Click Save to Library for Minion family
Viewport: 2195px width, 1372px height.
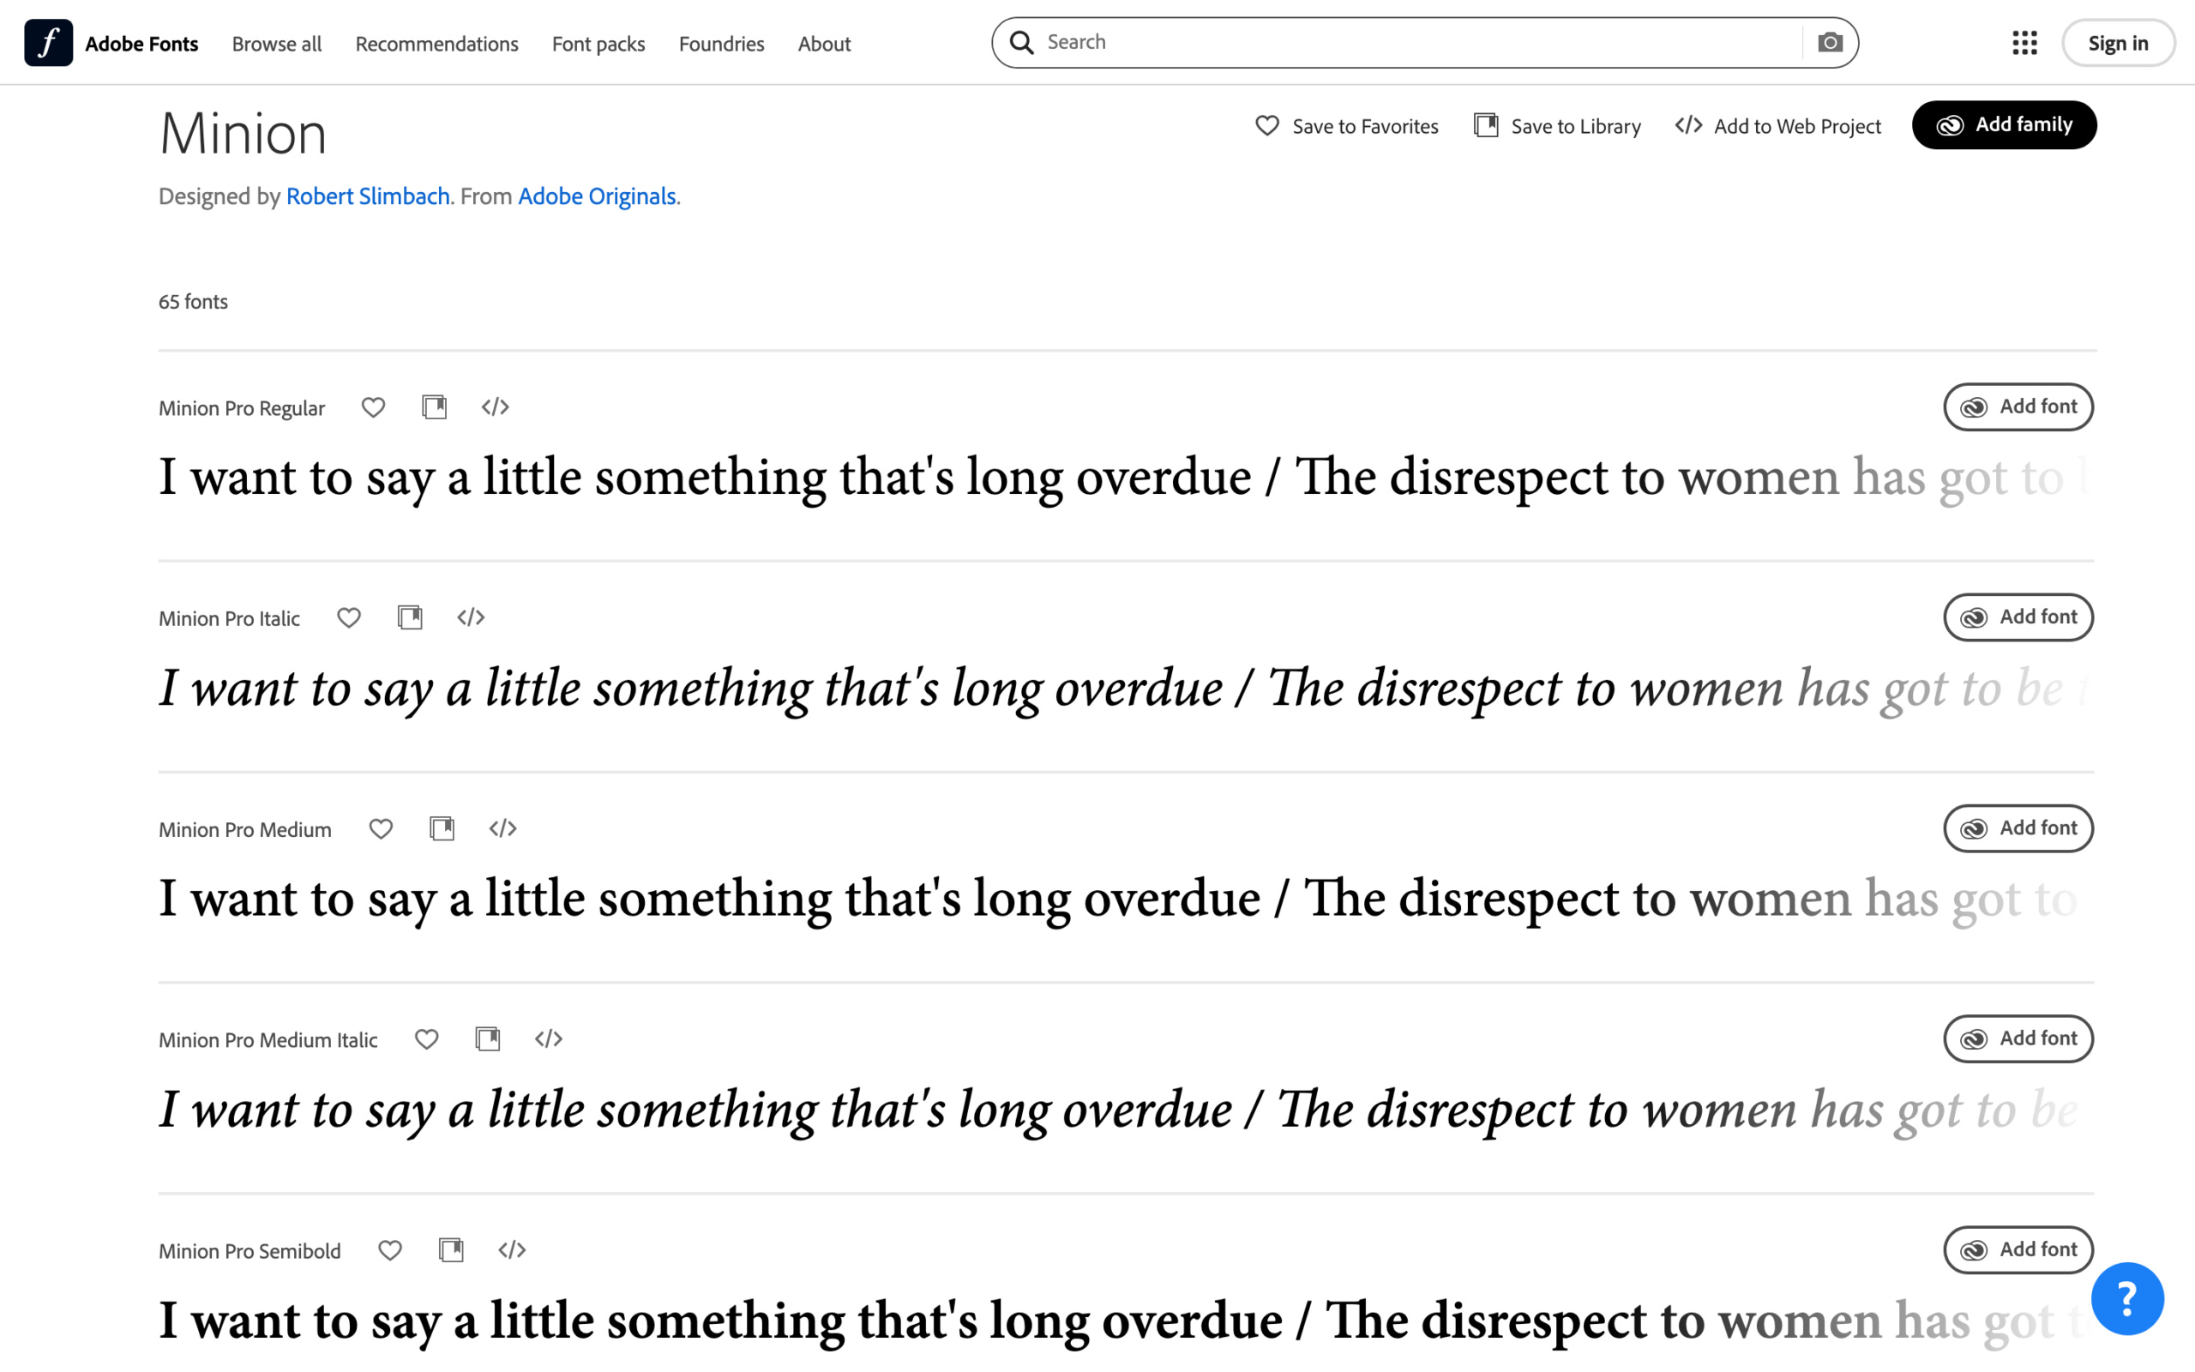coord(1557,126)
